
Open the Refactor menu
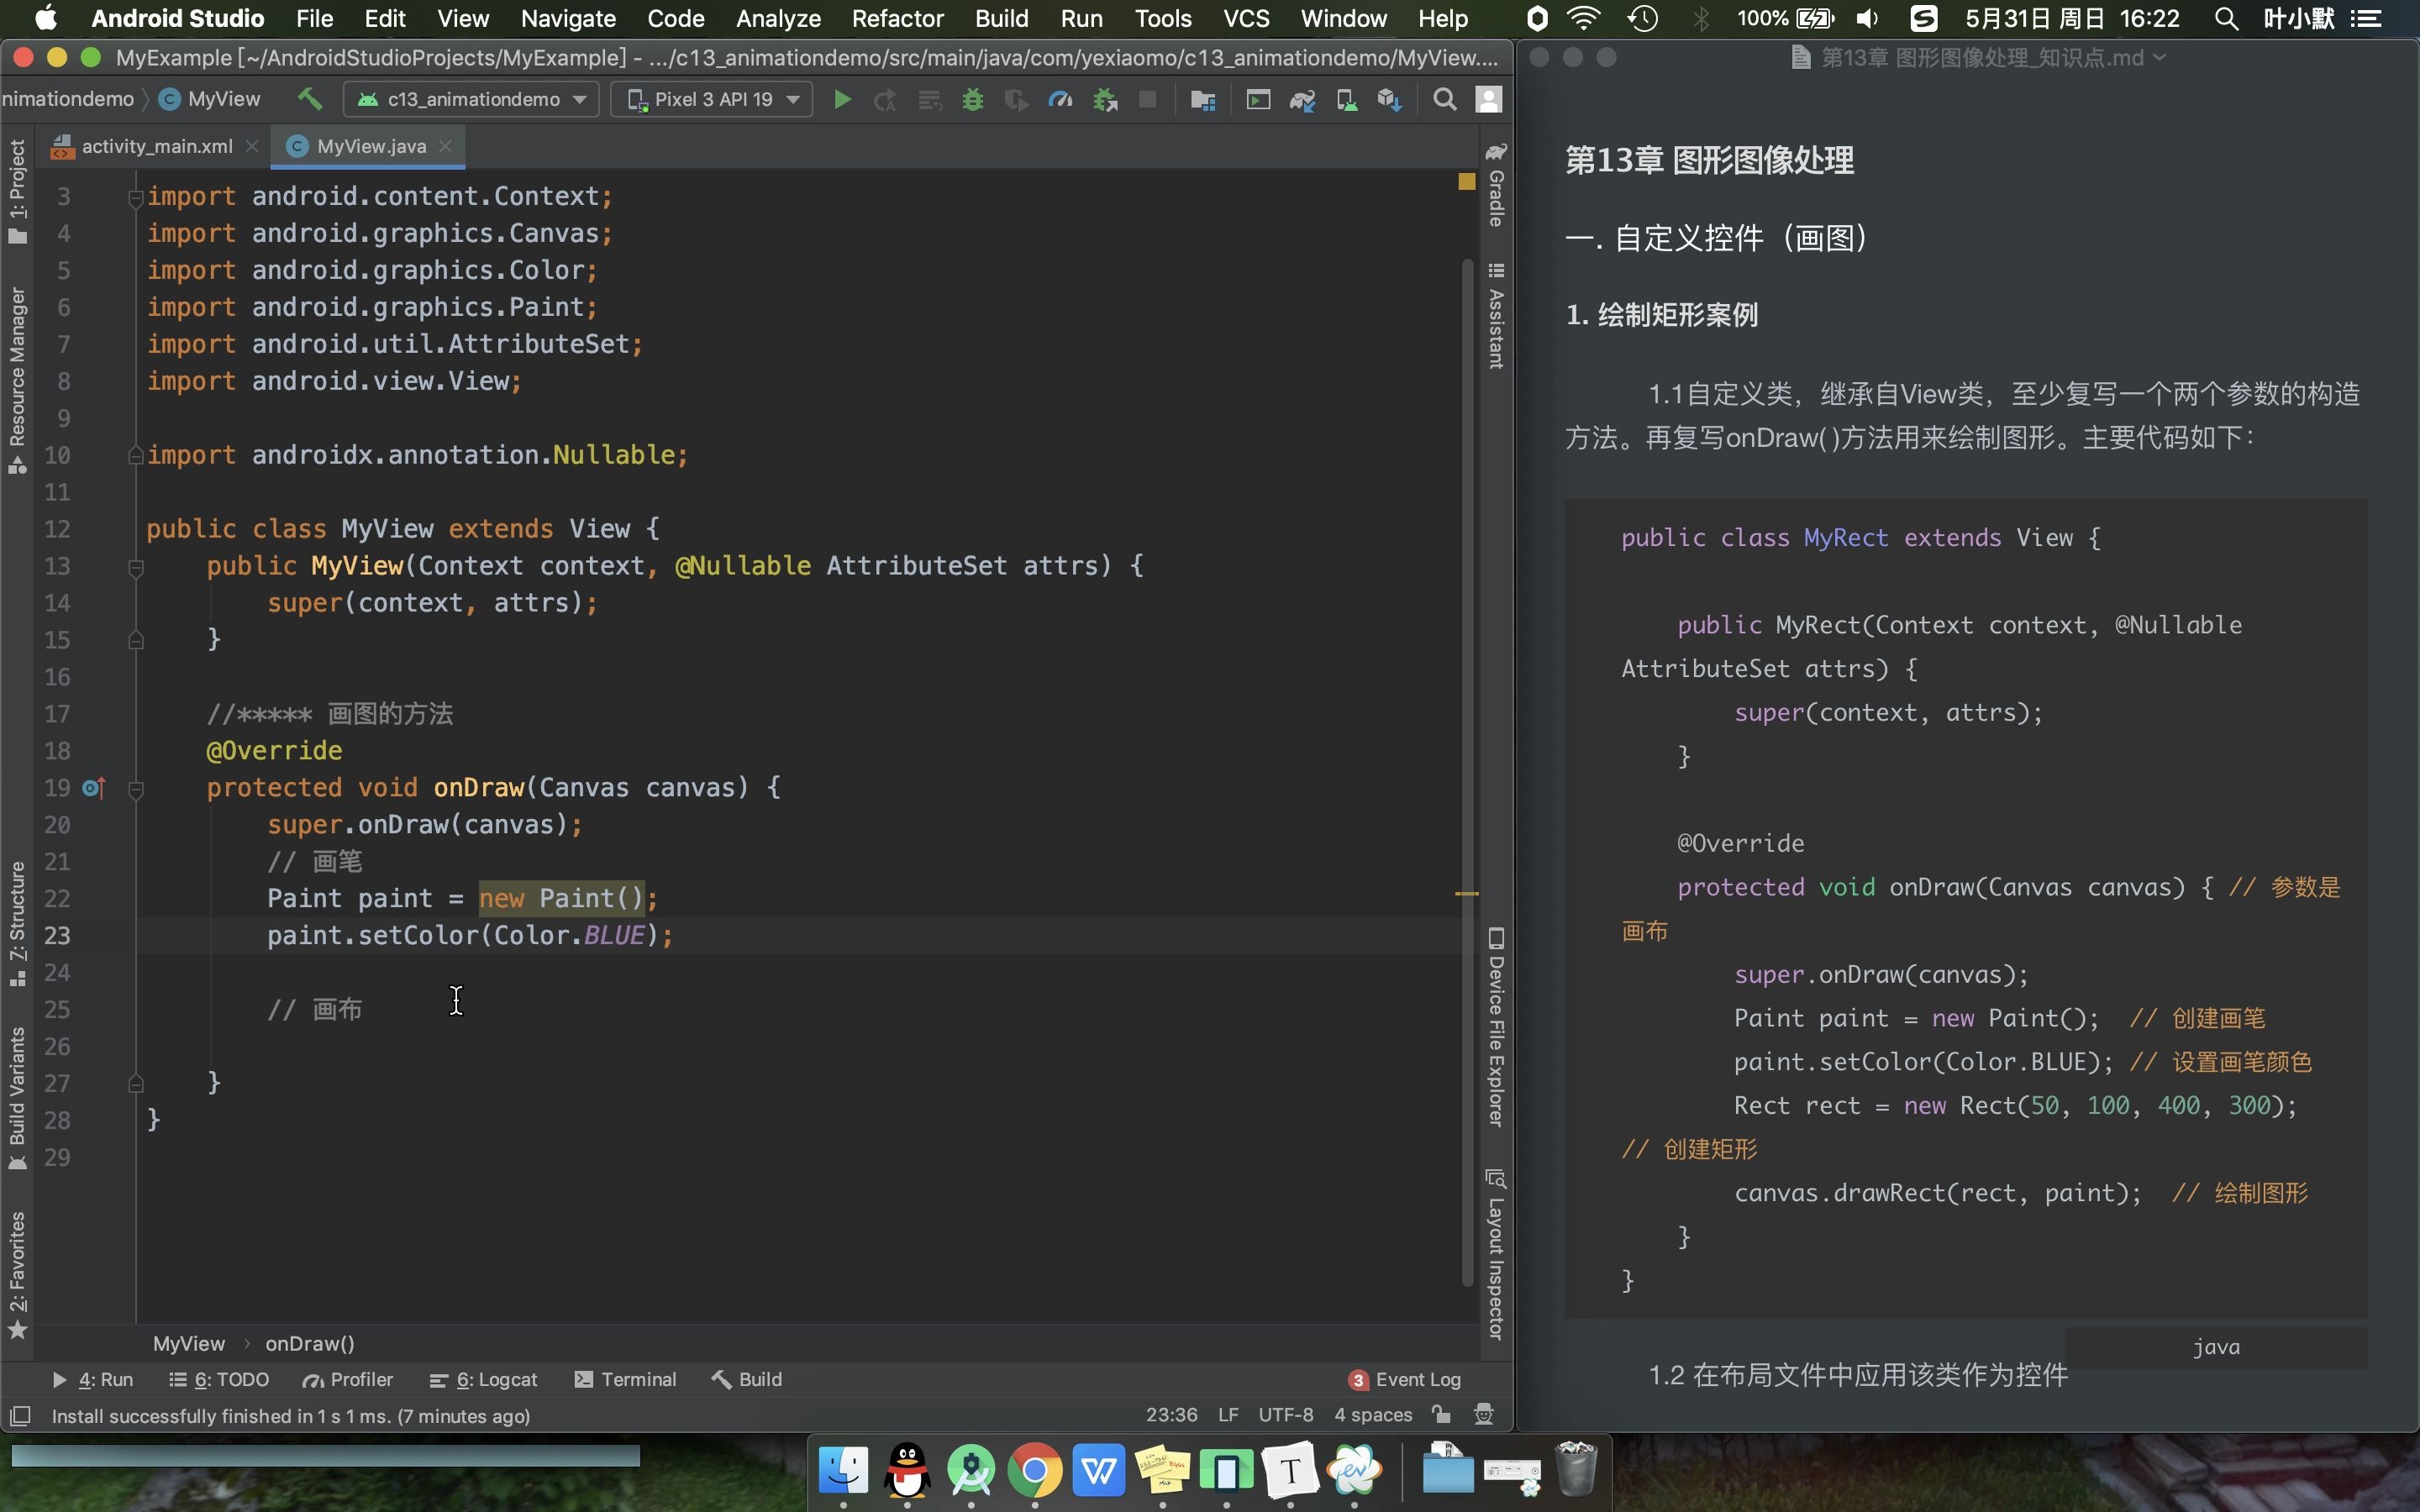[897, 18]
